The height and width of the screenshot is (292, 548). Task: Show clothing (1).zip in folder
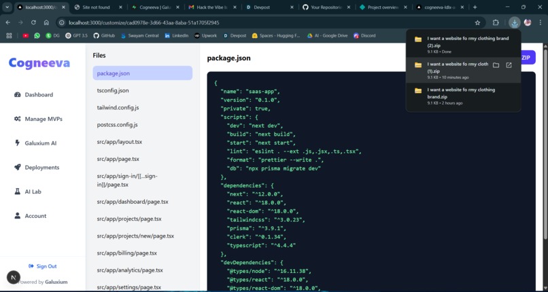pyautogui.click(x=496, y=65)
